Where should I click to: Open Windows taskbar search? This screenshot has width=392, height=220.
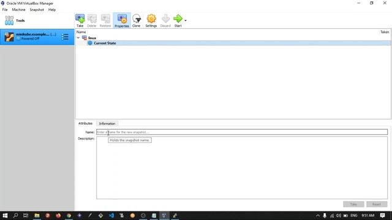coord(15,216)
